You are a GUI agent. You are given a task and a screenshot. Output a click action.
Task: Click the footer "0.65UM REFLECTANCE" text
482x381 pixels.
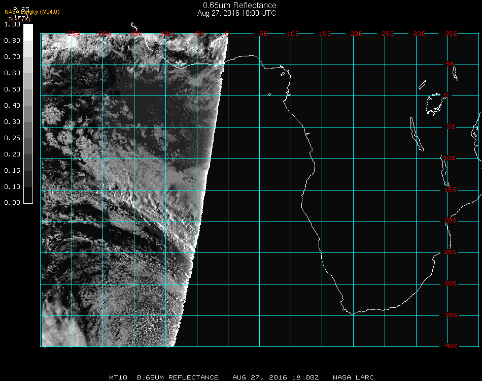coord(178,377)
